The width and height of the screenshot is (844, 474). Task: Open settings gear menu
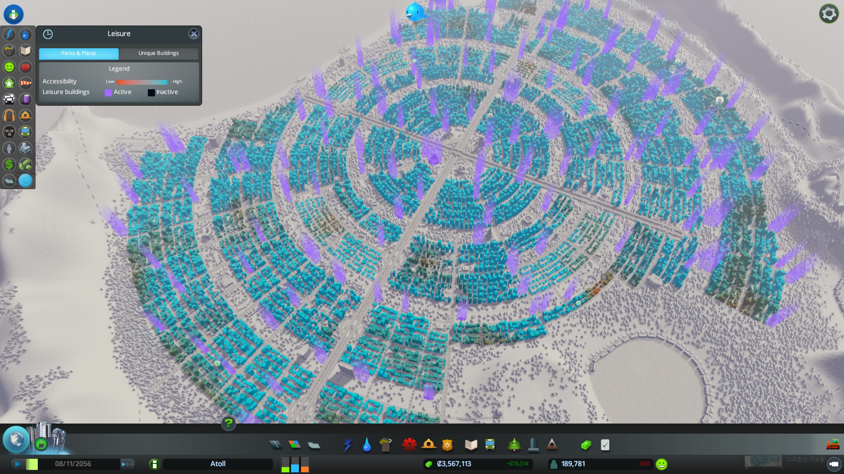click(x=829, y=14)
